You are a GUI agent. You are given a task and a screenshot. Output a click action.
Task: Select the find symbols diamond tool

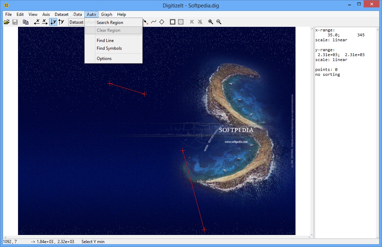(x=162, y=22)
